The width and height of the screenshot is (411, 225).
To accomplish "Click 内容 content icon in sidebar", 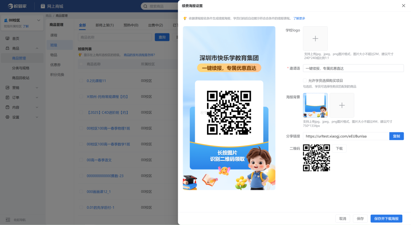I will tap(7, 107).
